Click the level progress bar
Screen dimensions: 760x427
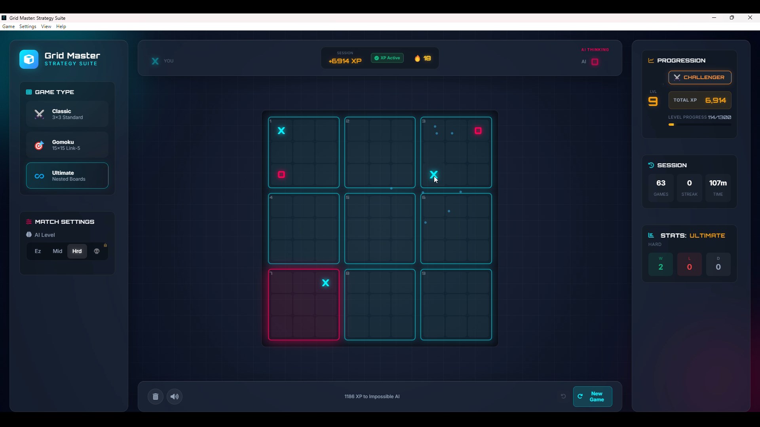tap(699, 125)
